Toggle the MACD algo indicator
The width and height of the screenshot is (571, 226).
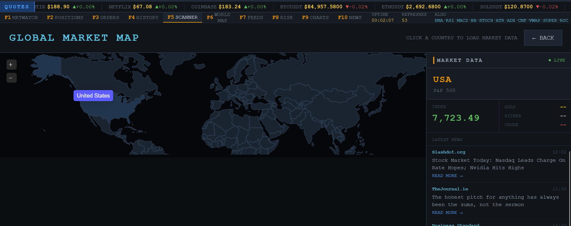pyautogui.click(x=462, y=21)
